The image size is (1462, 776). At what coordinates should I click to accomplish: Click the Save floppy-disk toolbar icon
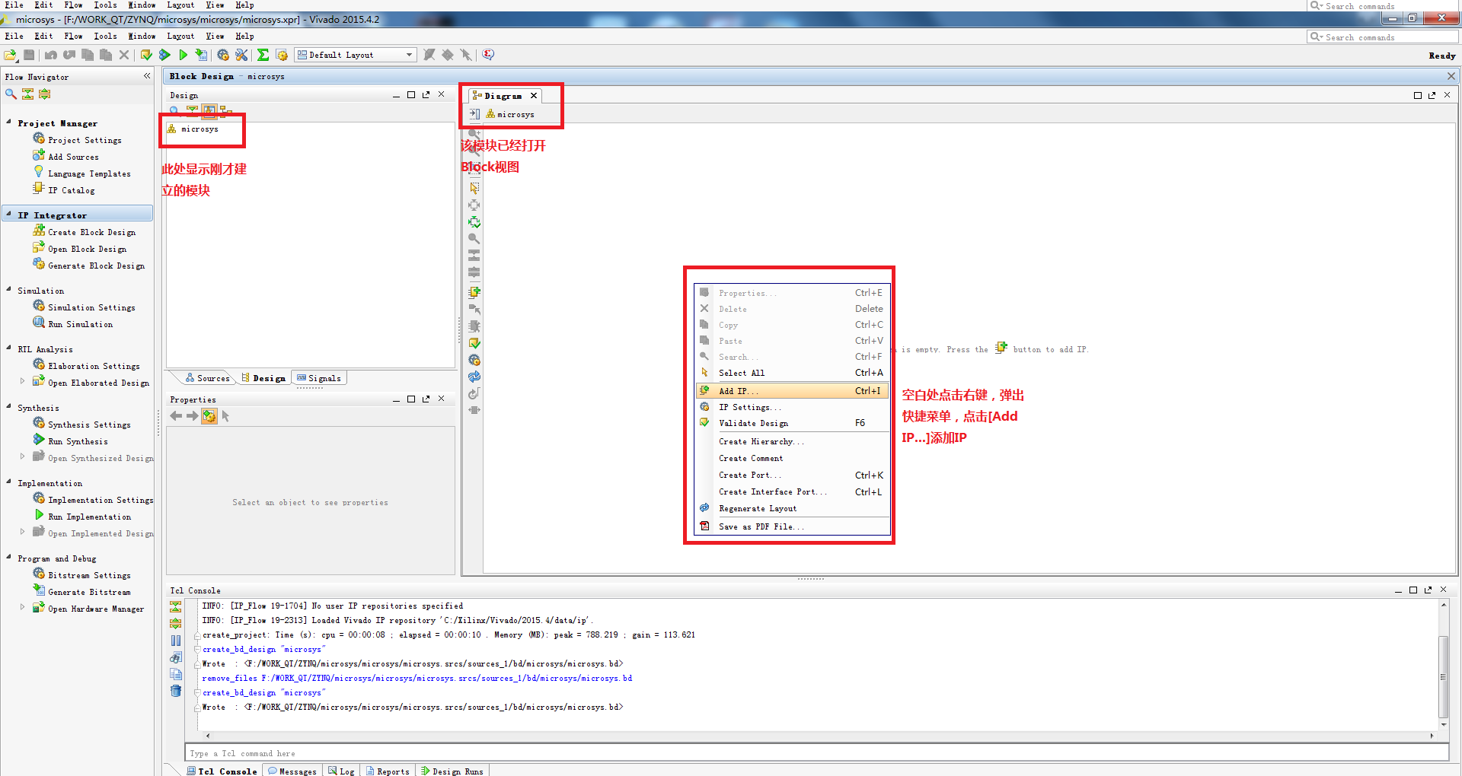[x=29, y=55]
